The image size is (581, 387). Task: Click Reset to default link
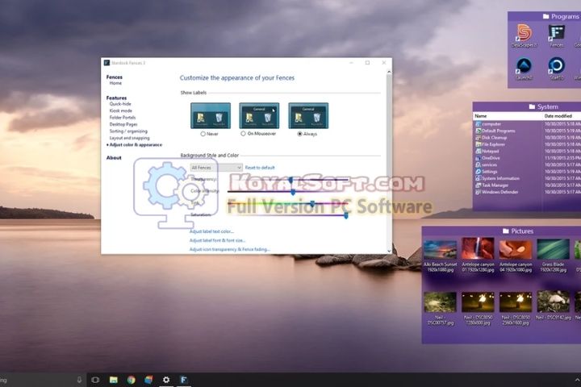pyautogui.click(x=260, y=168)
